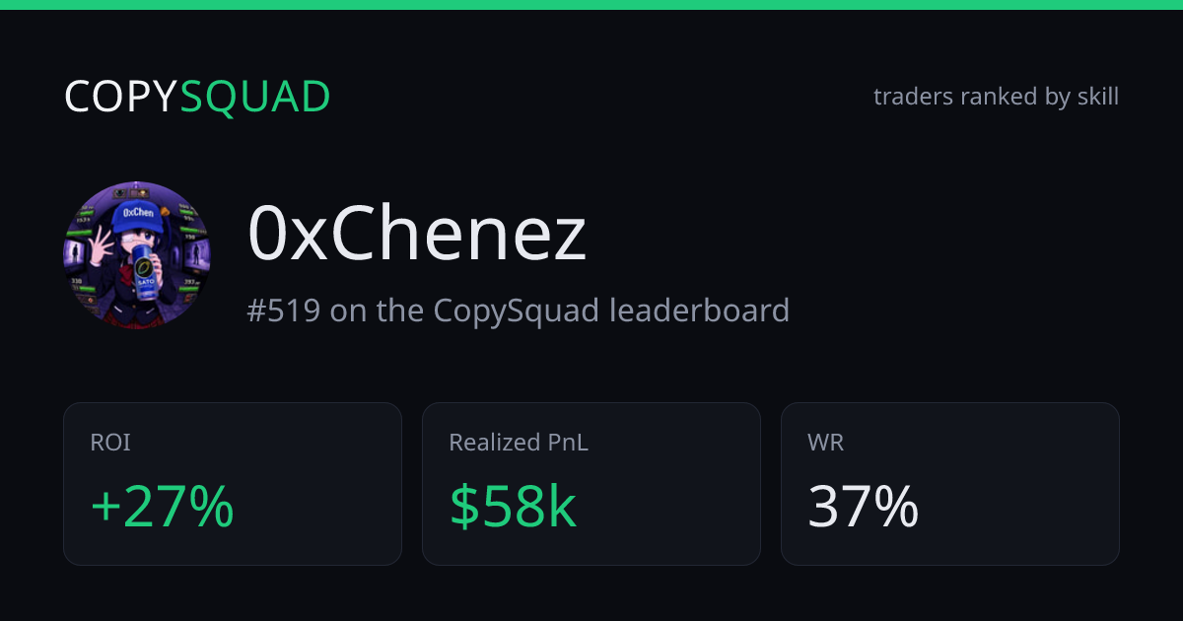Click the WR label
Image resolution: width=1183 pixels, height=621 pixels.
(x=825, y=443)
